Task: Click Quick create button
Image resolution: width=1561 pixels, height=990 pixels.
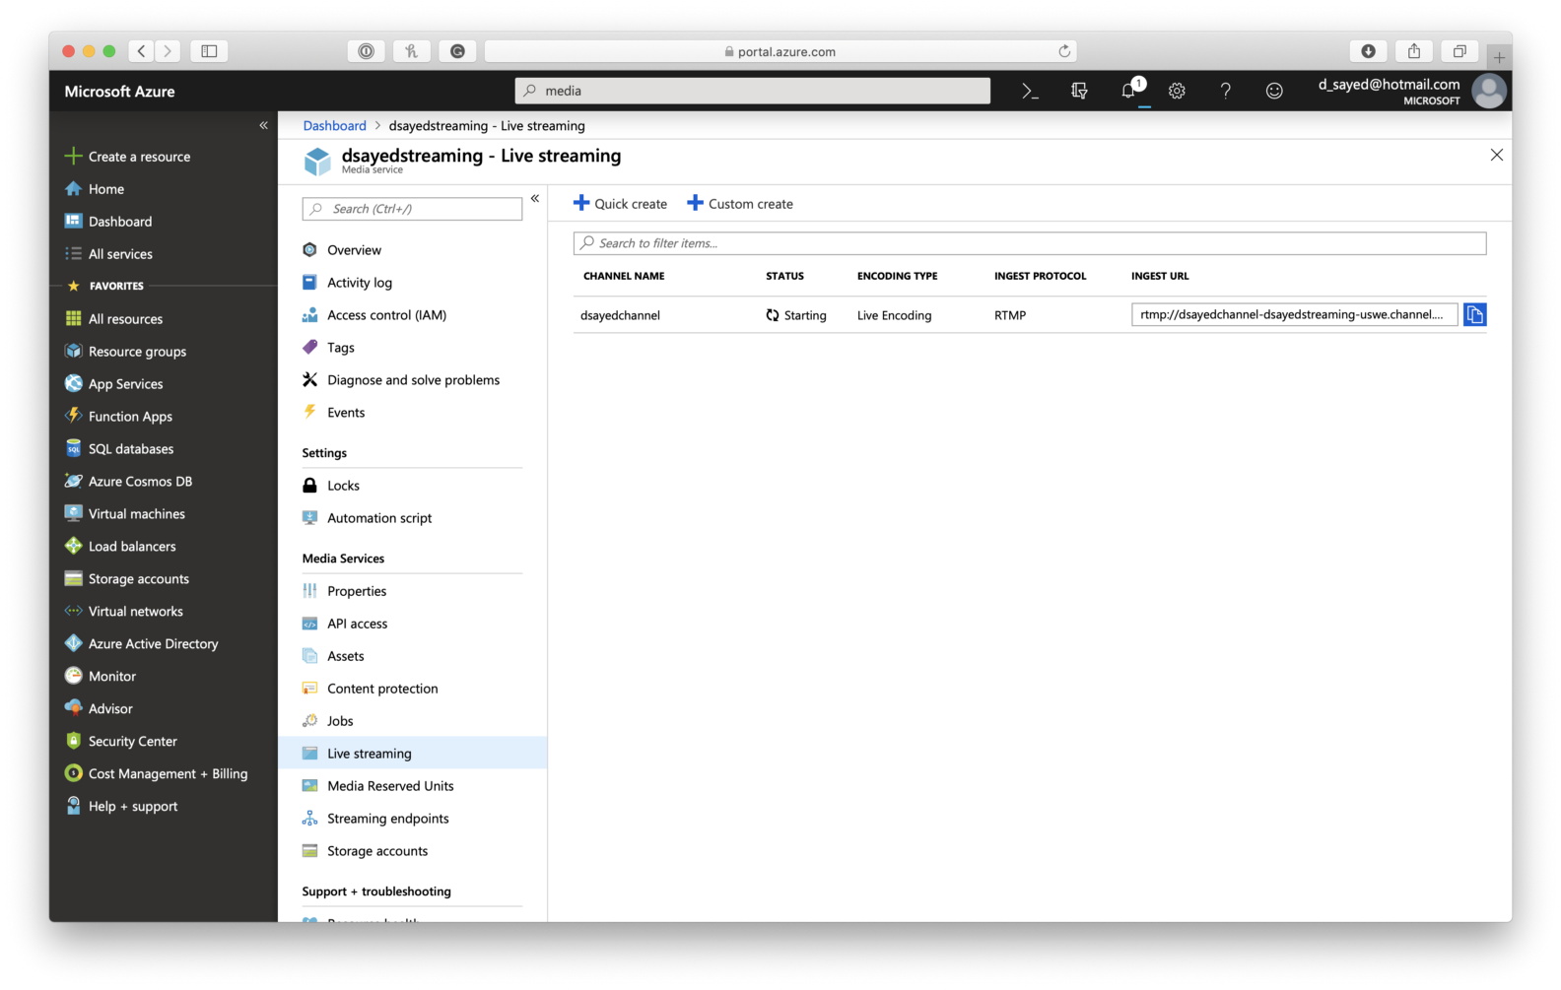Action: pos(620,204)
